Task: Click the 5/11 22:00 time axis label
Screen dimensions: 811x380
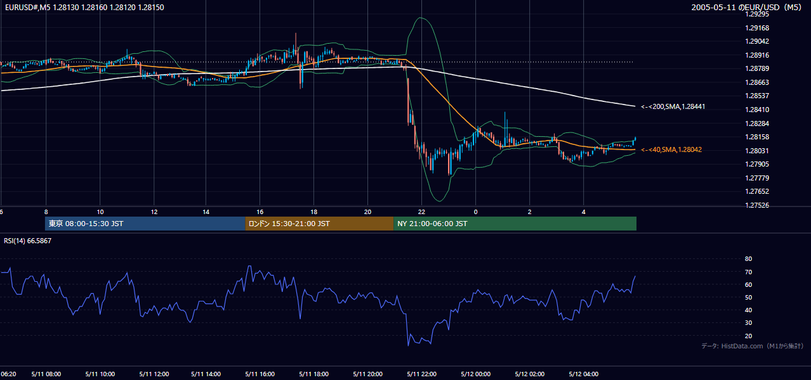Action: [x=422, y=374]
